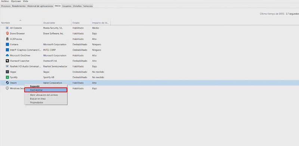Viewport: 299px width, 146px height.
Task: Select the Inicio tab
Action: pos(58,6)
